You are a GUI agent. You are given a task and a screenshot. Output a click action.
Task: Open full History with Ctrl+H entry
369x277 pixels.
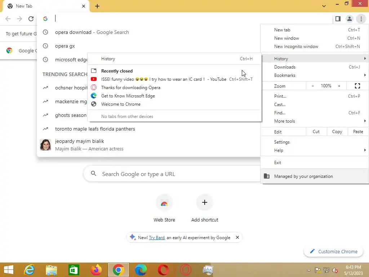(x=174, y=59)
